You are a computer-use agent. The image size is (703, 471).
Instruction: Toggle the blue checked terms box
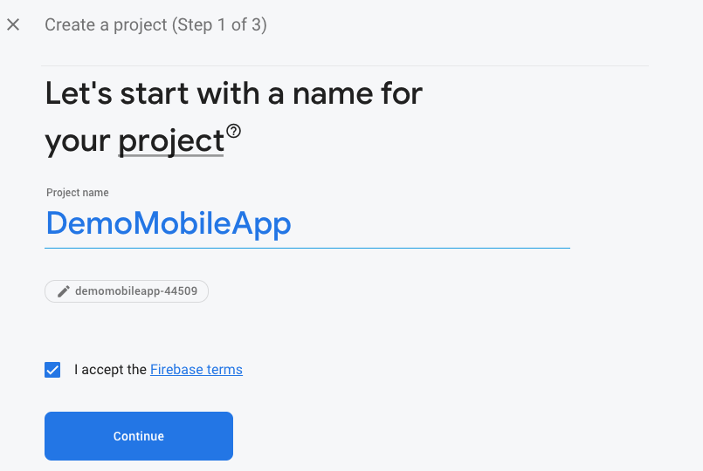52,370
